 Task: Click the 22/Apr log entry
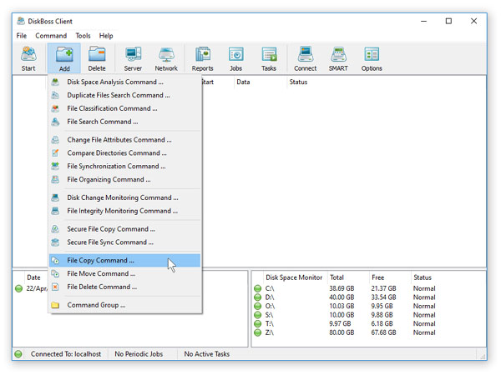coord(37,288)
